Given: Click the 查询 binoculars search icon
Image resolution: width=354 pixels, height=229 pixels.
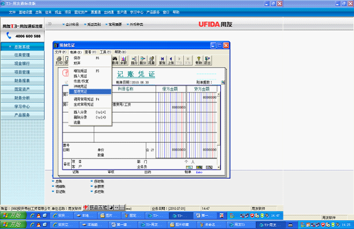Looking at the screenshot, I should coord(115,61).
